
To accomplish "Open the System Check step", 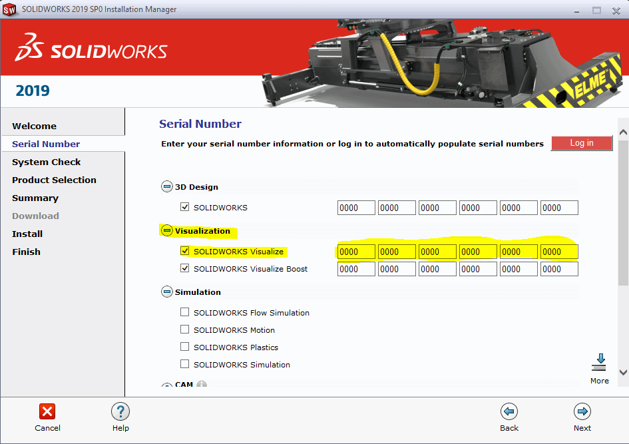I will coord(46,162).
